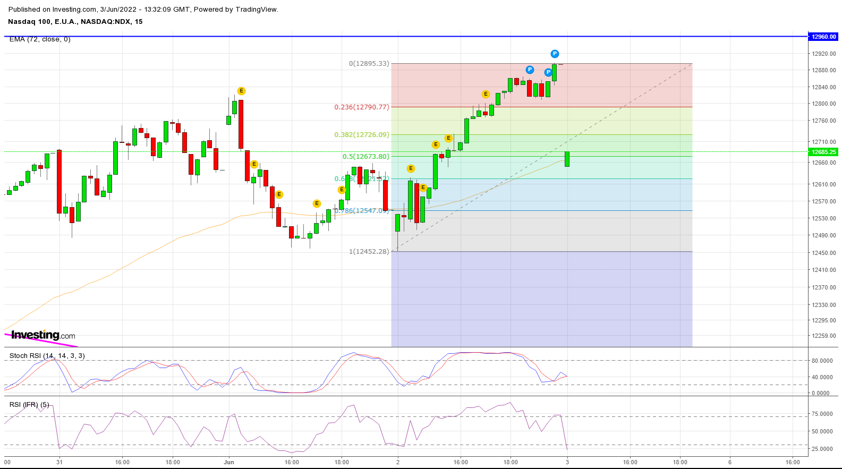Click the 'Published on Investing.com' header line
Image resolution: width=842 pixels, height=469 pixels.
tap(143, 10)
